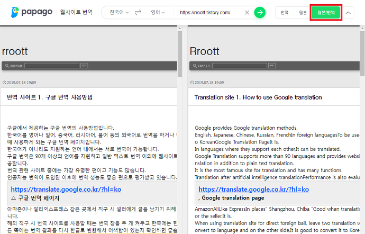Click the search magnifier in left pane

[x=7, y=66]
